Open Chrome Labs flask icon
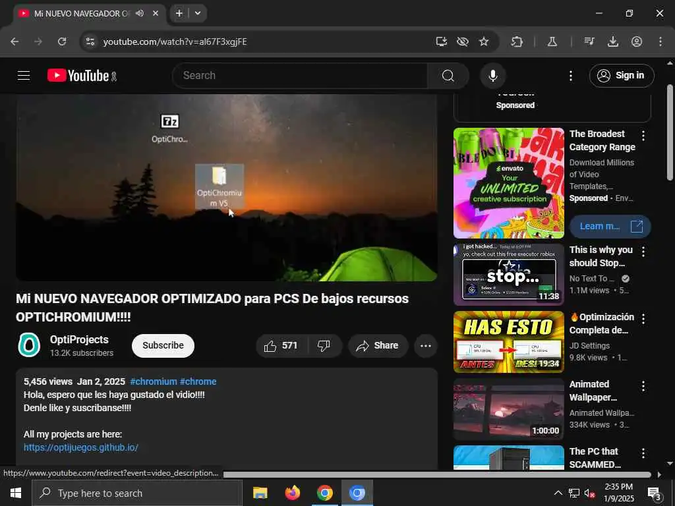This screenshot has width=675, height=506. (x=552, y=42)
